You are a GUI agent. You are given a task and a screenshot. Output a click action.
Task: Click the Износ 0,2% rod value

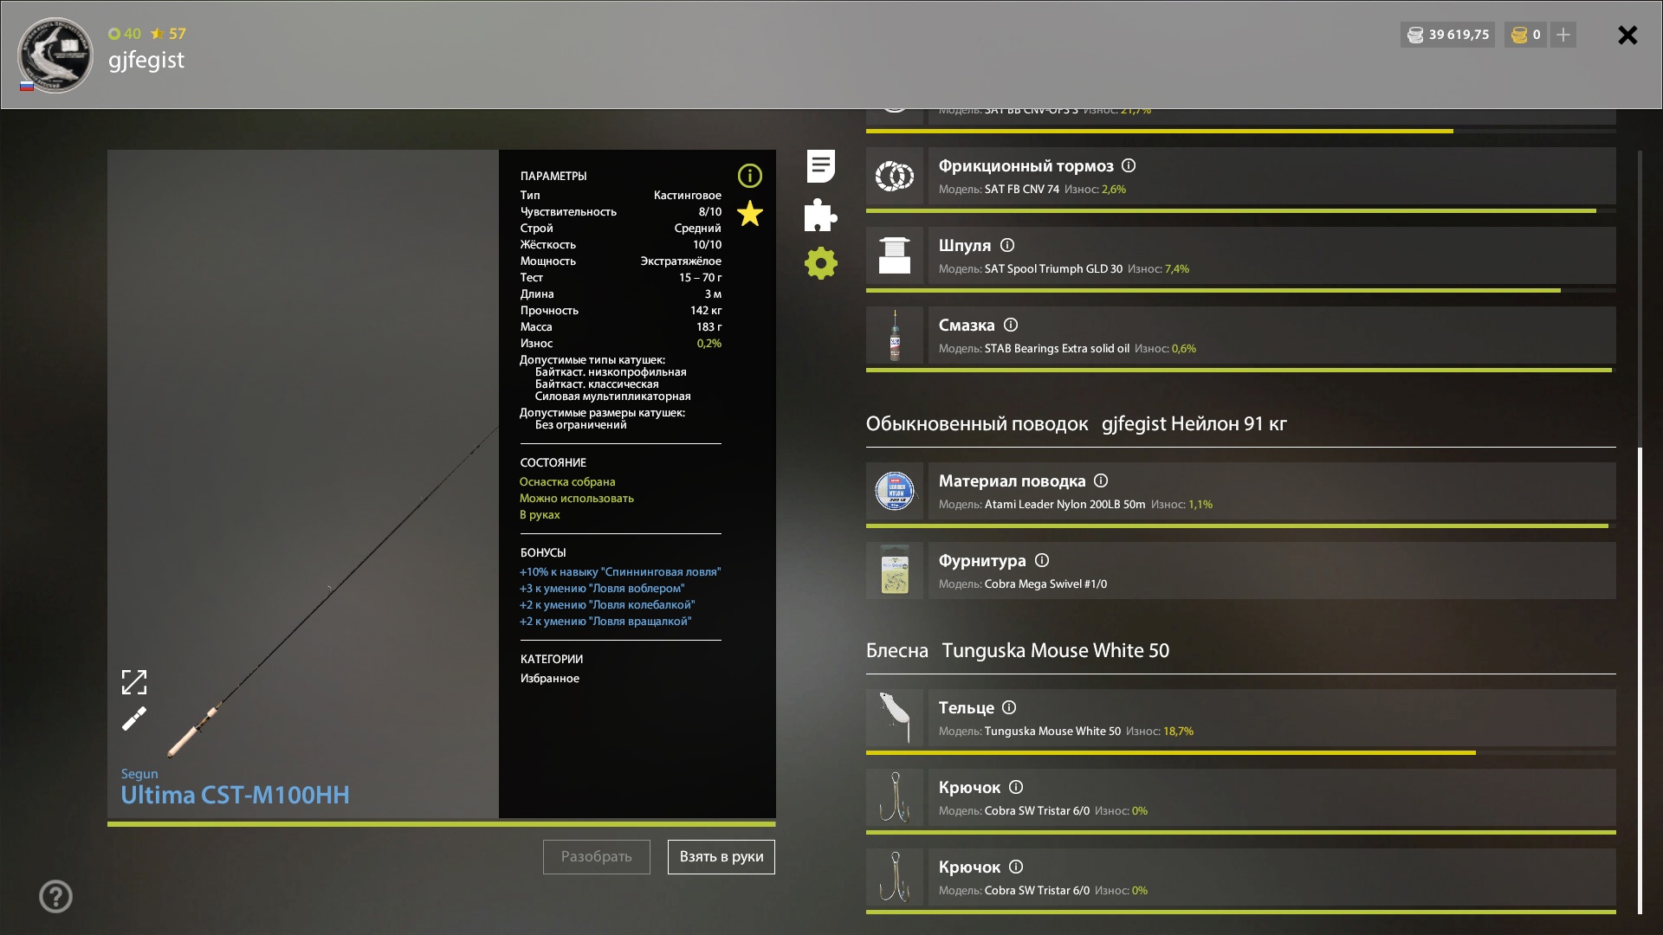tap(709, 344)
